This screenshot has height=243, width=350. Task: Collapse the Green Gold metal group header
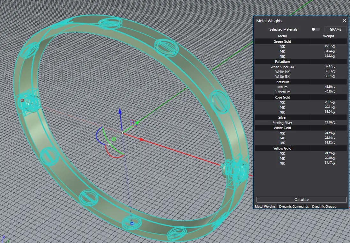(282, 41)
